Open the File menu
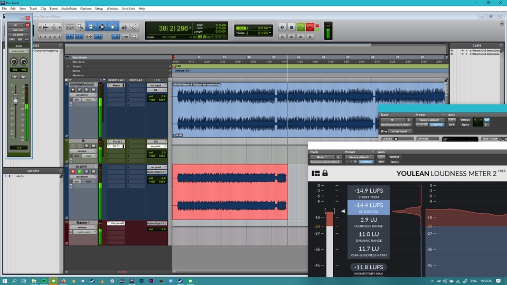 coord(4,9)
